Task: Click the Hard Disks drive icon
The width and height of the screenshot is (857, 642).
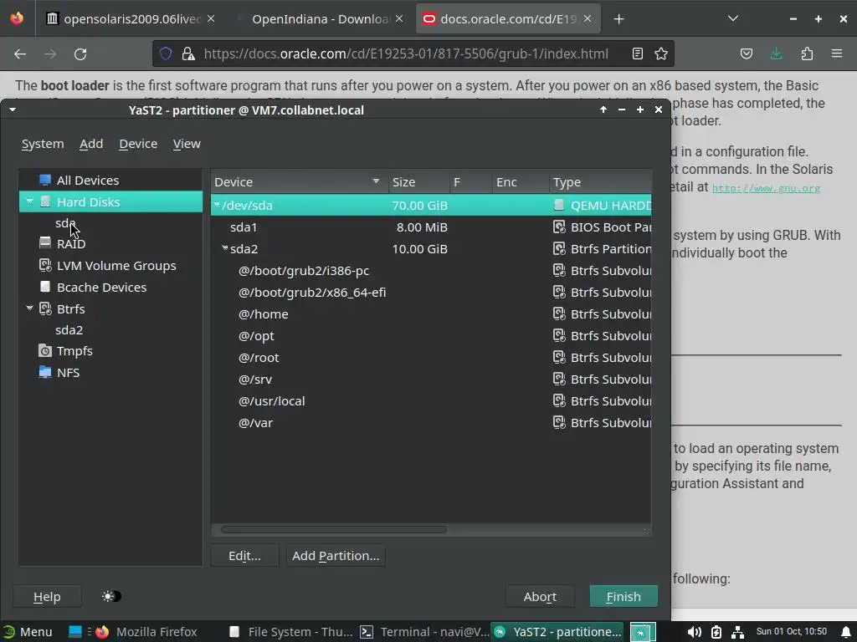Action: [x=45, y=202]
